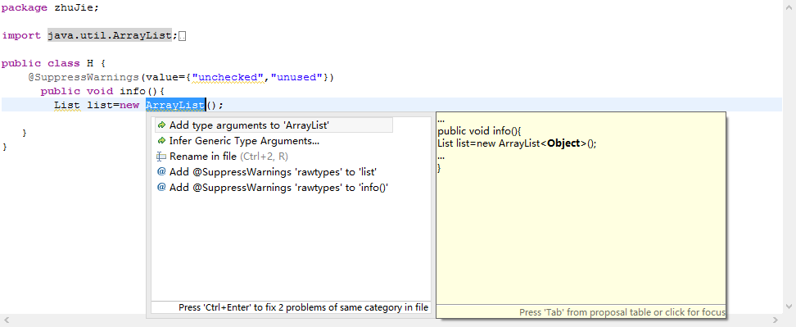Click the underlined List type in code
The width and height of the screenshot is (796, 327).
pos(67,105)
